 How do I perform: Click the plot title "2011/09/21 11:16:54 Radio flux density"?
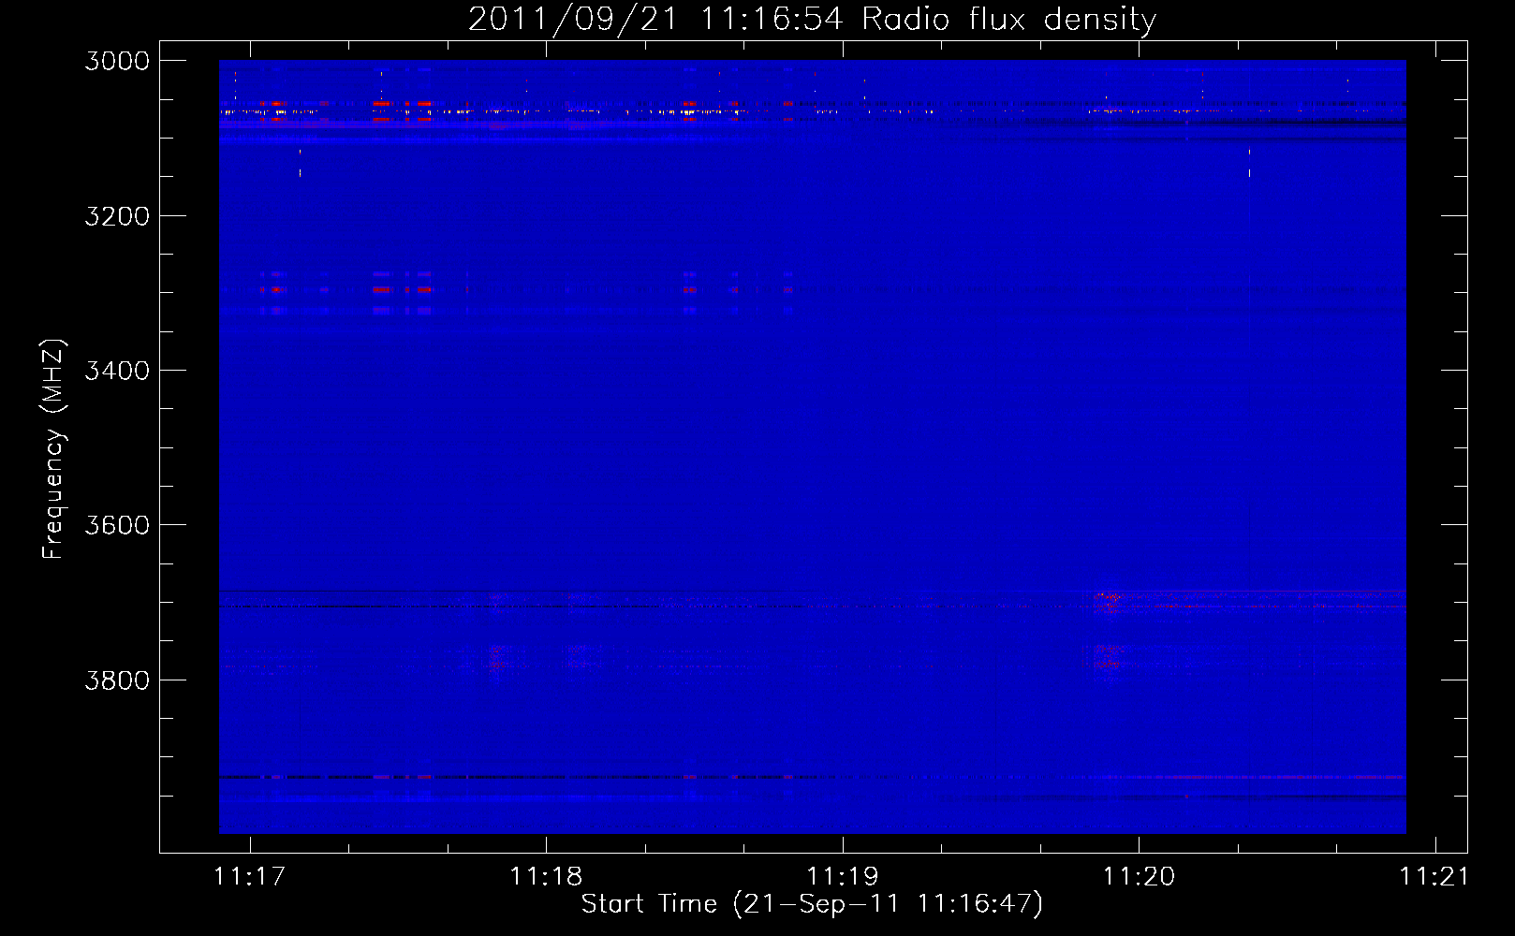point(812,19)
